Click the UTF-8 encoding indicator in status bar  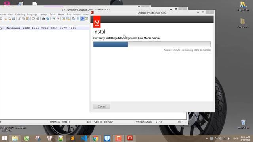click(x=159, y=122)
